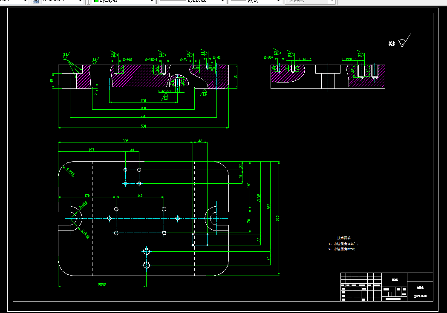Pick the 4-R45 corner radius label
The width and height of the screenshot is (447, 313).
pyautogui.click(x=70, y=172)
